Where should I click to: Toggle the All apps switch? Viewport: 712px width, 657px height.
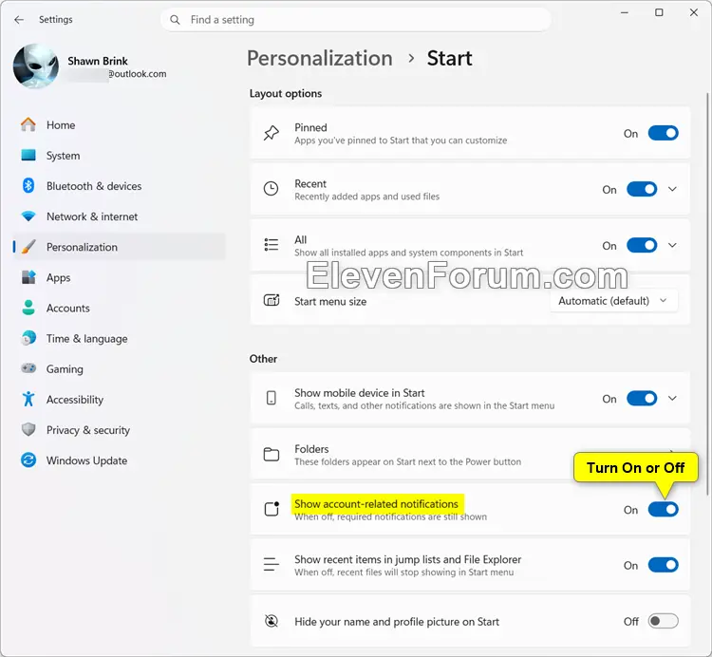coord(642,245)
